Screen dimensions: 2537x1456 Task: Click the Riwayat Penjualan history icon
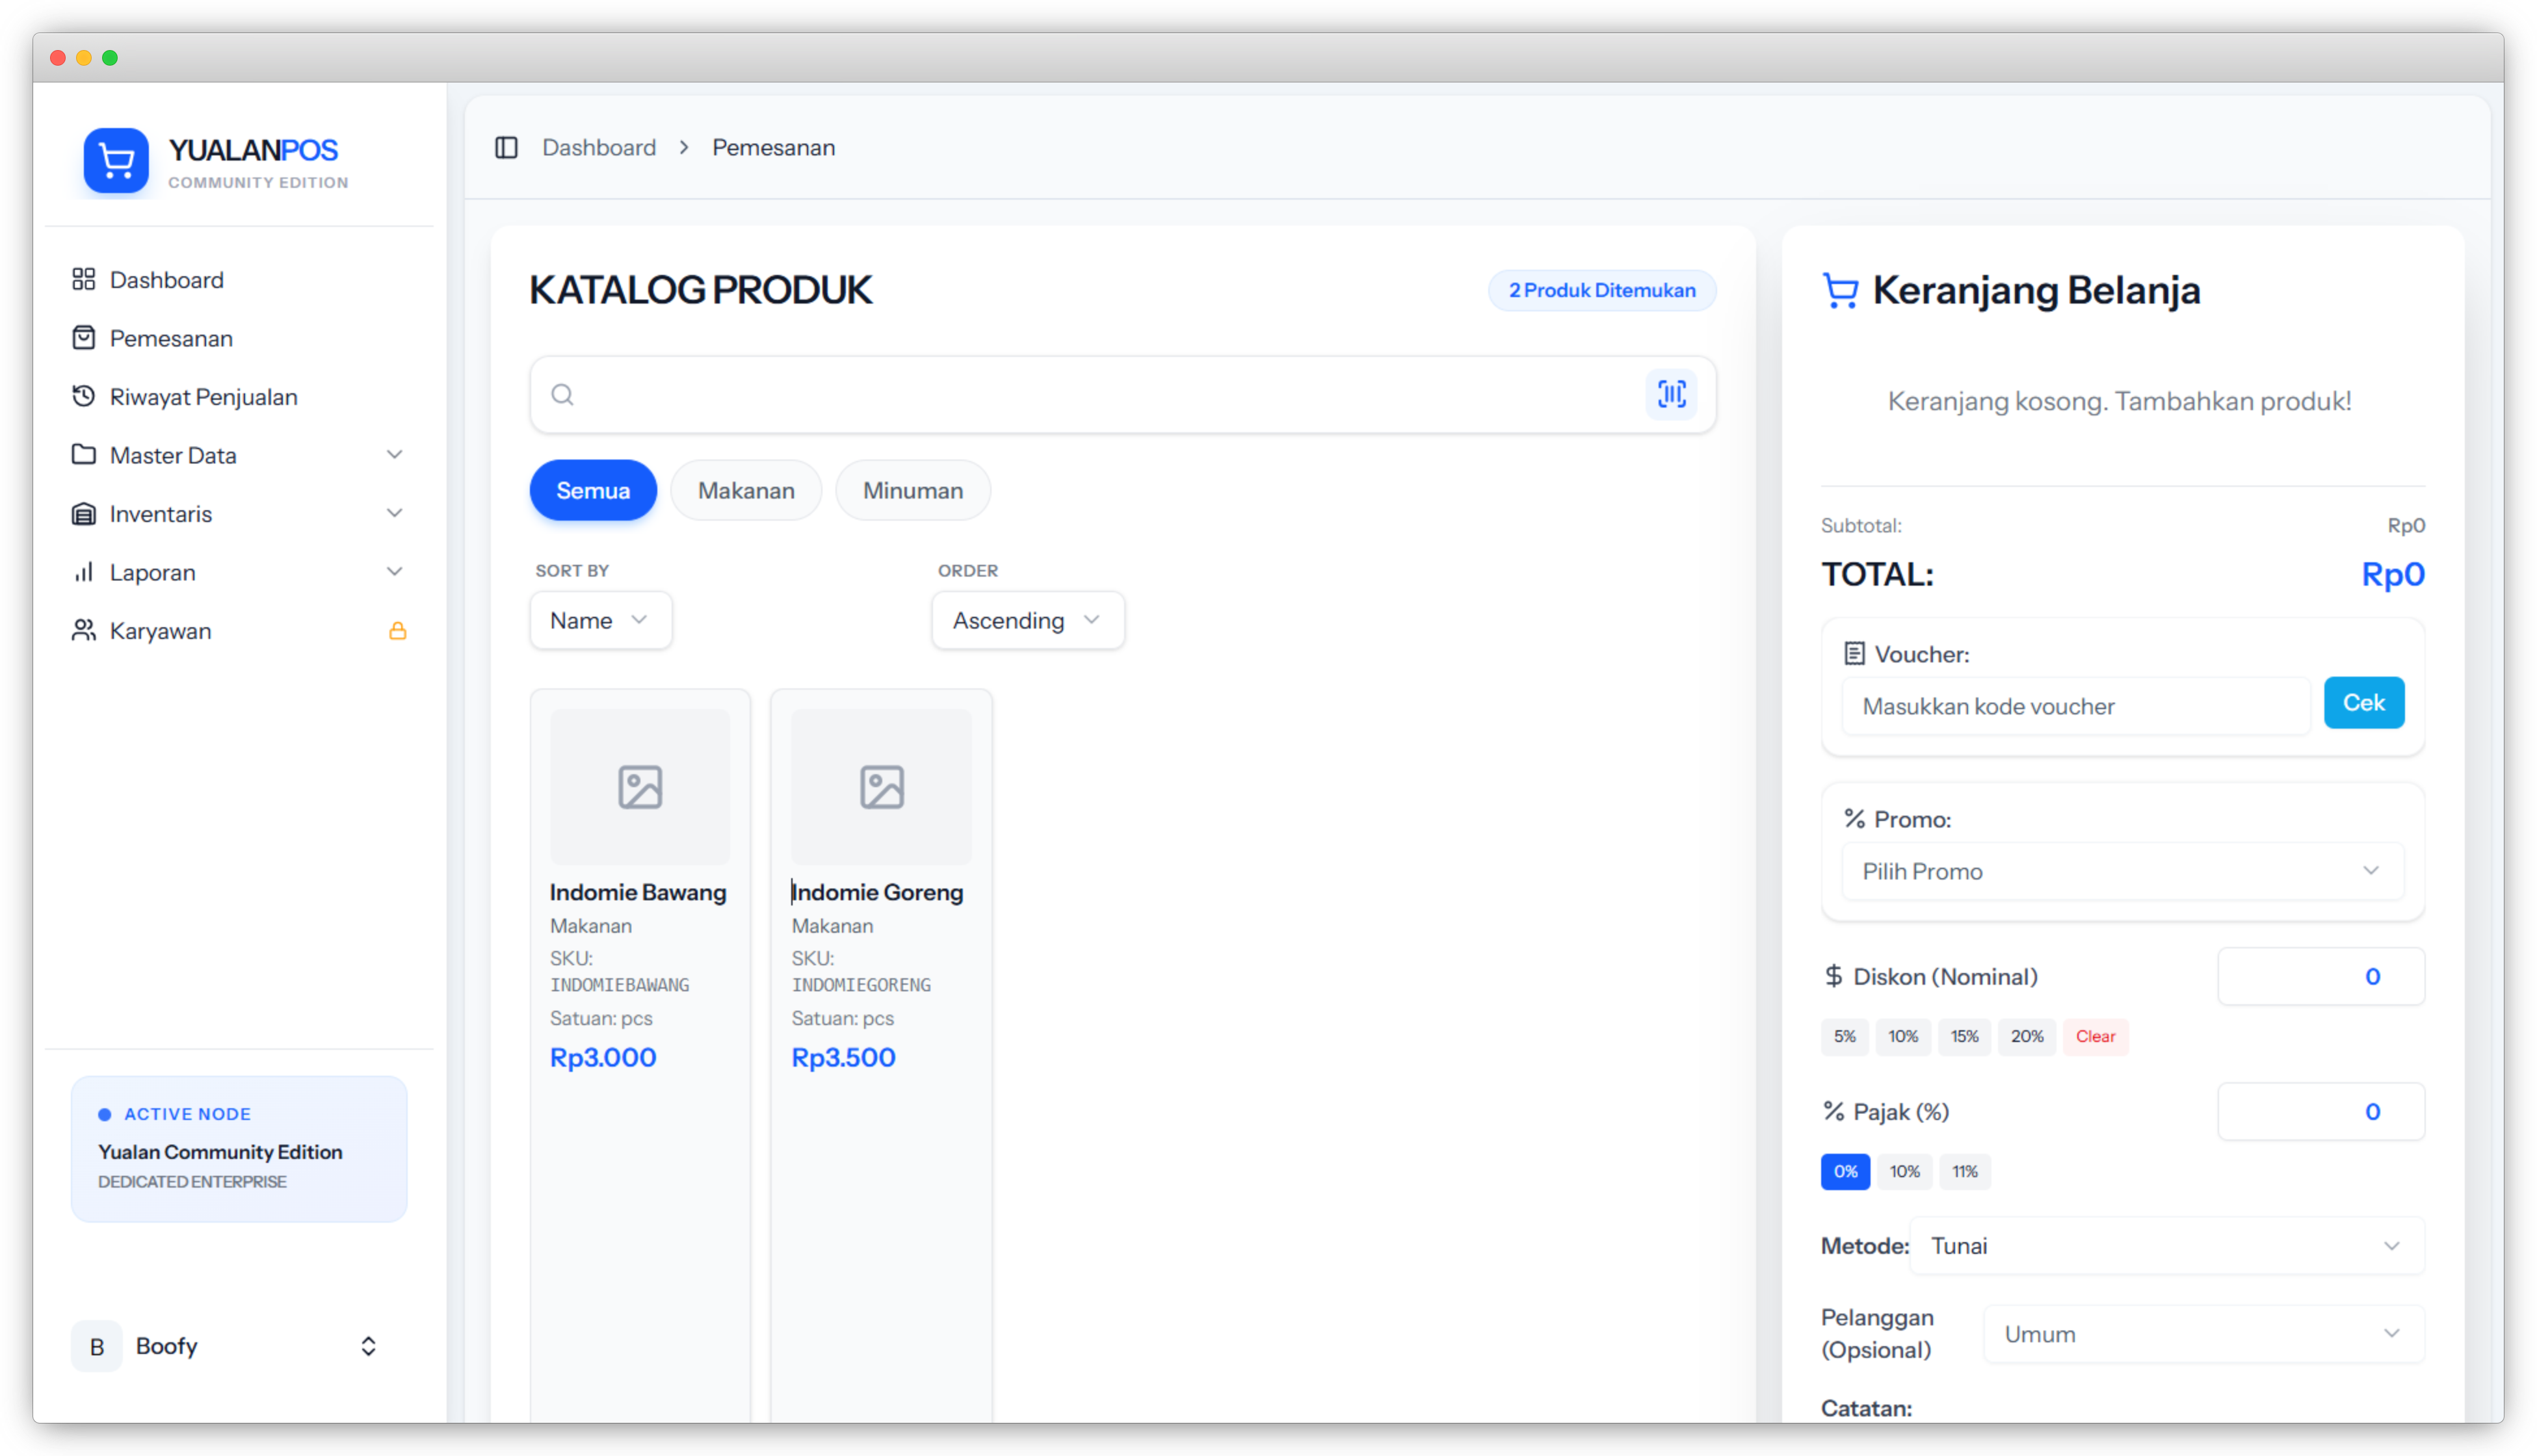[84, 397]
